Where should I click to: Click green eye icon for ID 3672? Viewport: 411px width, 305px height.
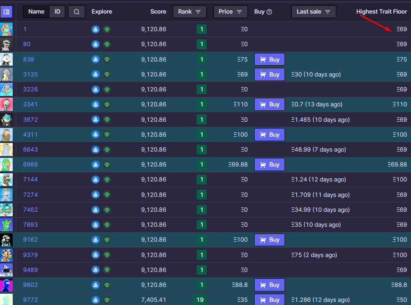[x=107, y=119]
